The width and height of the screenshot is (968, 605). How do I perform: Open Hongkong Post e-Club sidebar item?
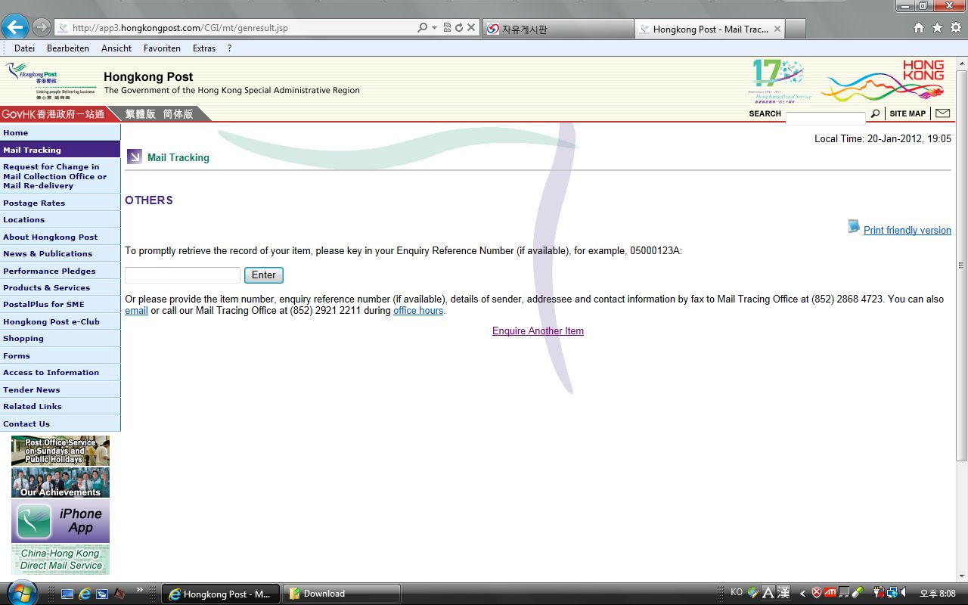60,321
